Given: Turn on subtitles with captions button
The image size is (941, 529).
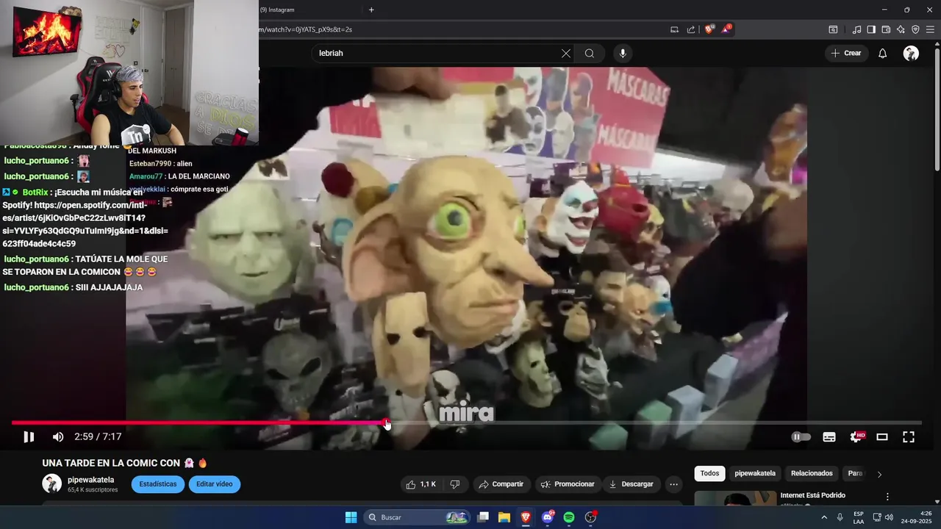Looking at the screenshot, I should 829,437.
